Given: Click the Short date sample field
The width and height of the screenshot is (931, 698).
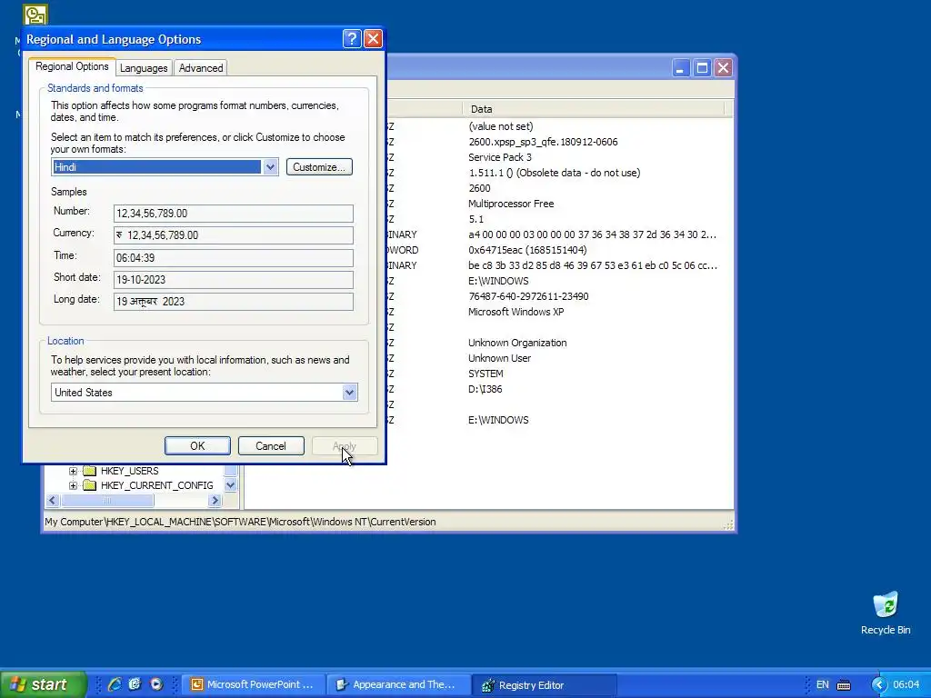Looking at the screenshot, I should pos(234,280).
